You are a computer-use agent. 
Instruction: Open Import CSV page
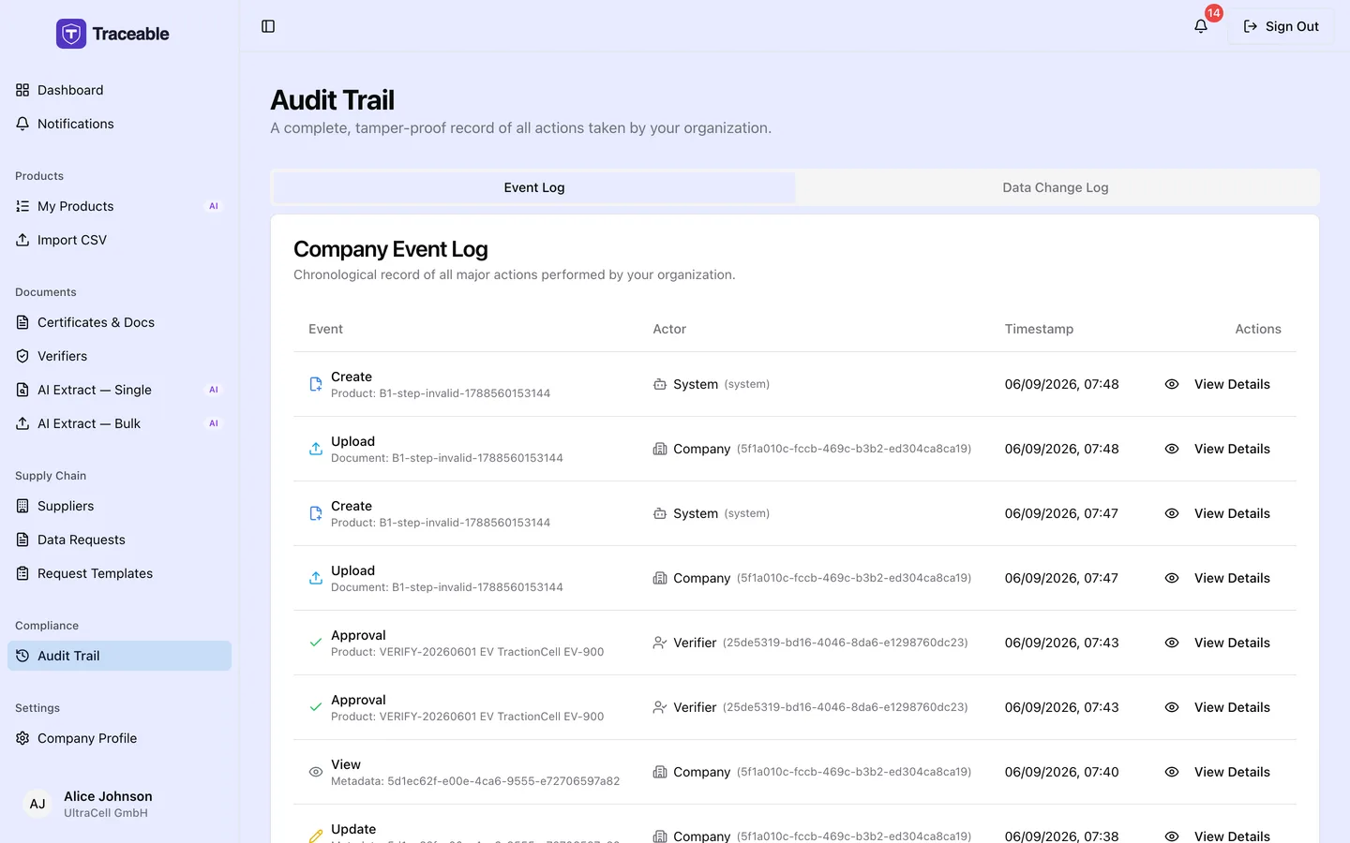[119, 240]
